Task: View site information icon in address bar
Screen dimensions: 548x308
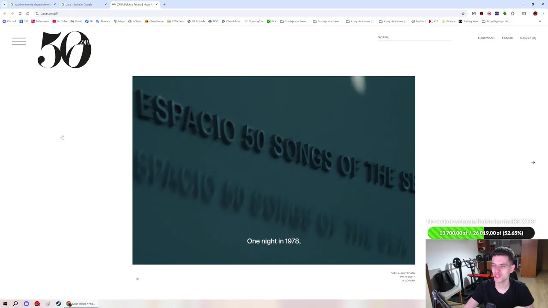Action: click(x=37, y=13)
